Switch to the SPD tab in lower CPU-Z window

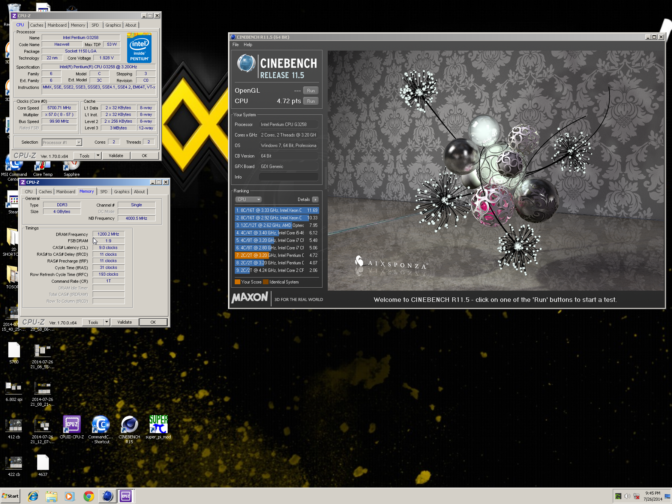click(104, 192)
